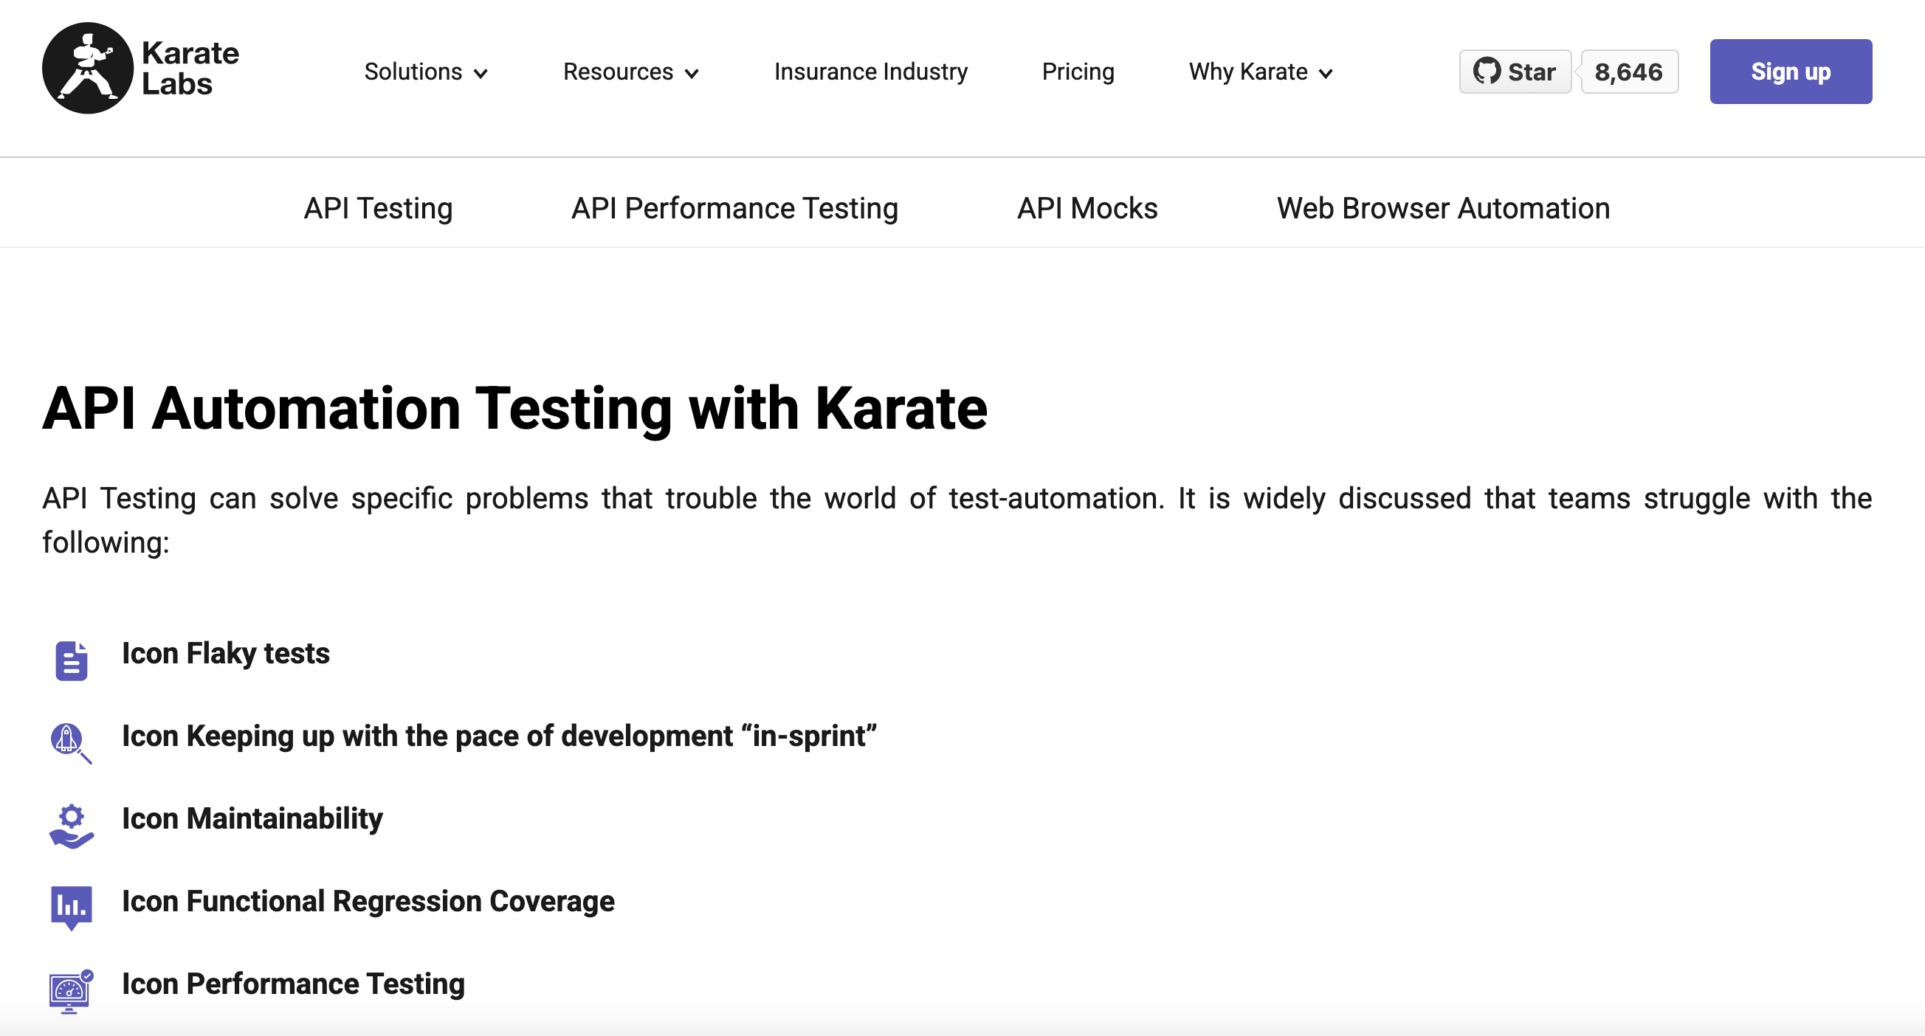The height and width of the screenshot is (1036, 1925).
Task: Click the speedometer Performance Testing icon
Action: 71,991
